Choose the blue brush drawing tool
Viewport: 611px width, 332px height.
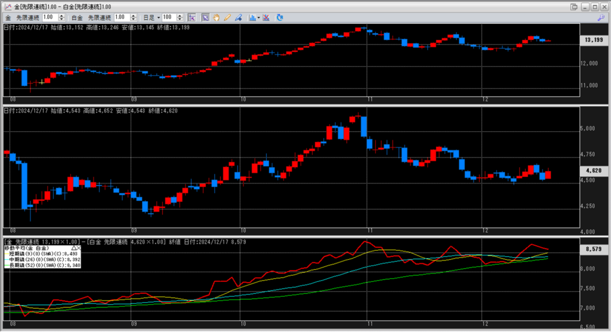point(237,17)
